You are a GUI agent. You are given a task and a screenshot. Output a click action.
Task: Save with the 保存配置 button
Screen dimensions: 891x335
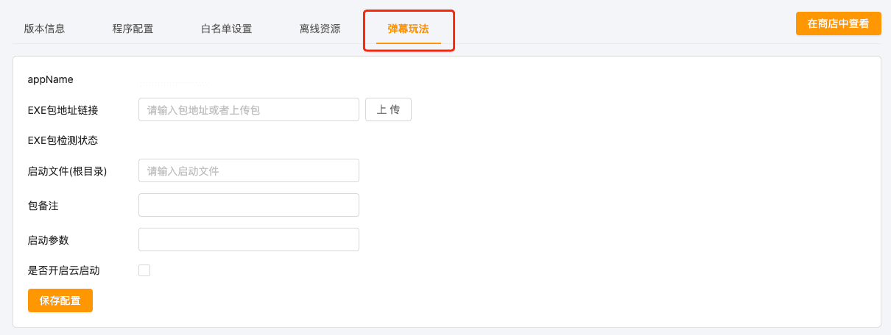pos(60,300)
